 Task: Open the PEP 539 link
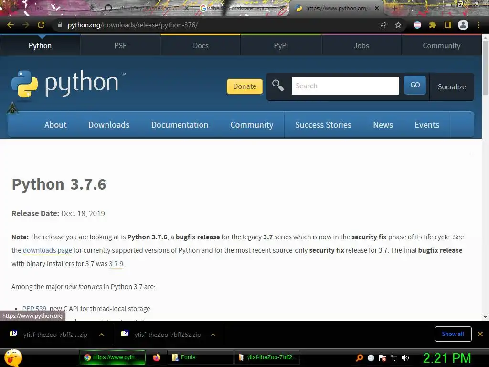click(34, 309)
